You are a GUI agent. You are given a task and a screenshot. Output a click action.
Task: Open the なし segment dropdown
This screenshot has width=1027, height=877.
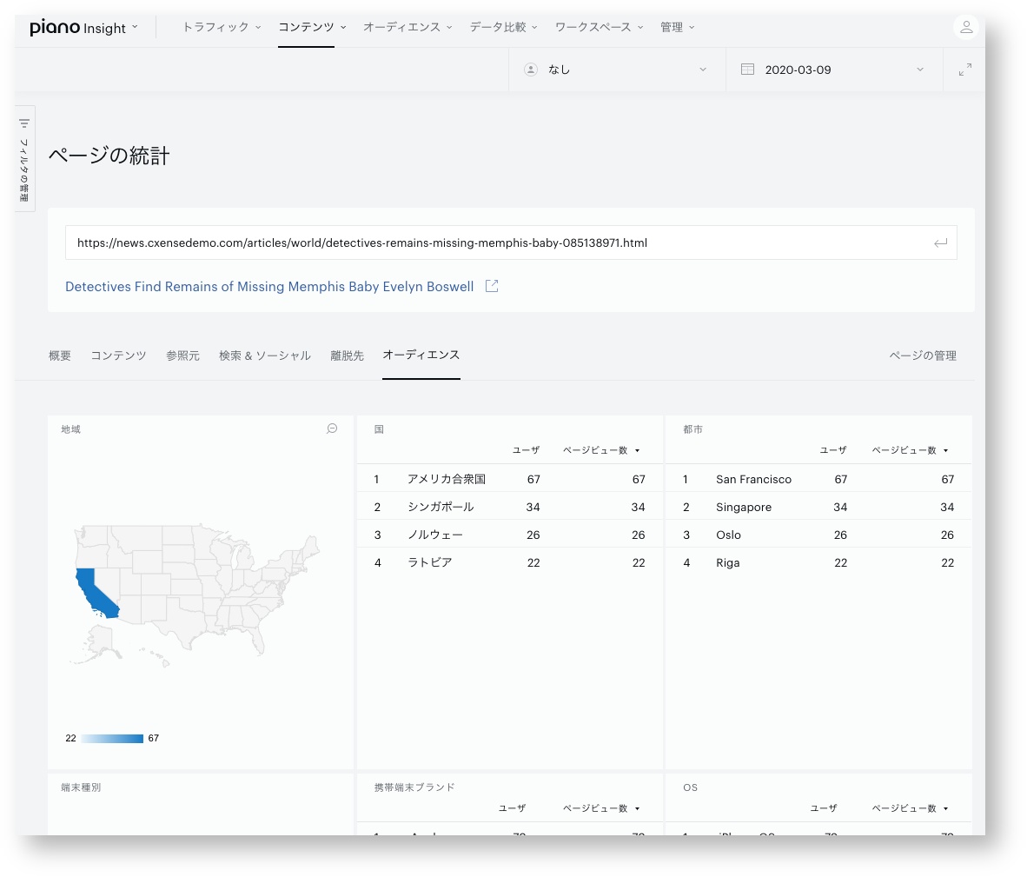click(617, 70)
